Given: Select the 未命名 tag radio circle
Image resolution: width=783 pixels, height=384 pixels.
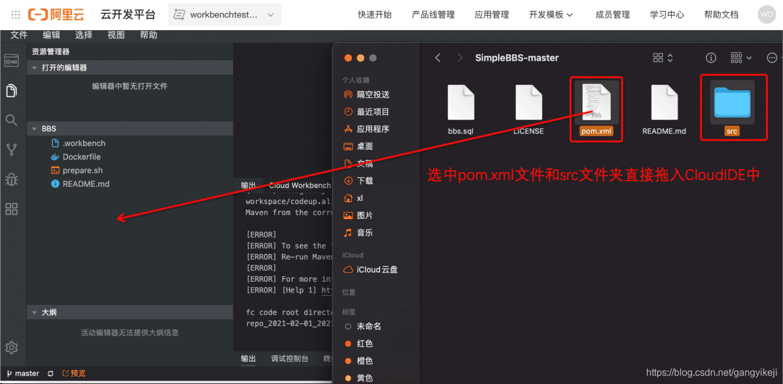Looking at the screenshot, I should [x=347, y=326].
